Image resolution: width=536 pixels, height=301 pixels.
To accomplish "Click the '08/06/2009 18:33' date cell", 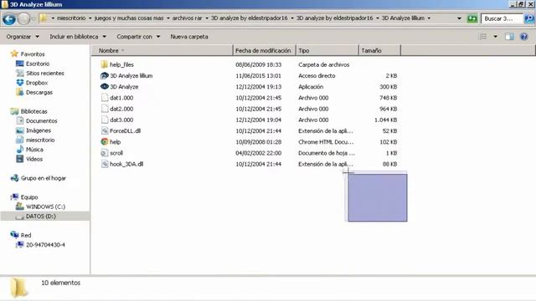I will (259, 64).
